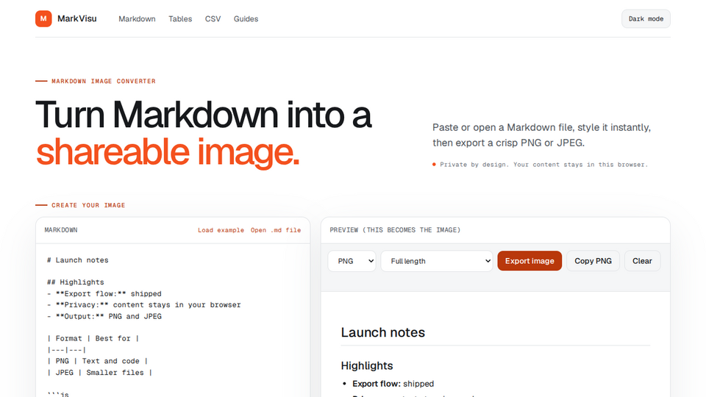Viewport: 706px width, 397px height.
Task: Click the '# Launch notes' line in editor
Action: click(78, 260)
